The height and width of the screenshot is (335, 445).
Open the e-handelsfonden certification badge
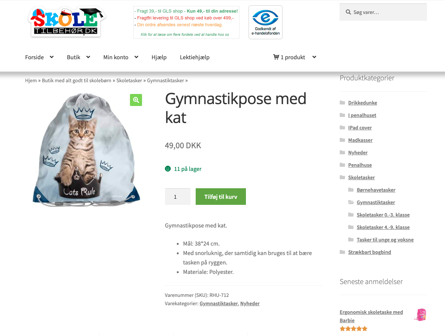tap(265, 22)
